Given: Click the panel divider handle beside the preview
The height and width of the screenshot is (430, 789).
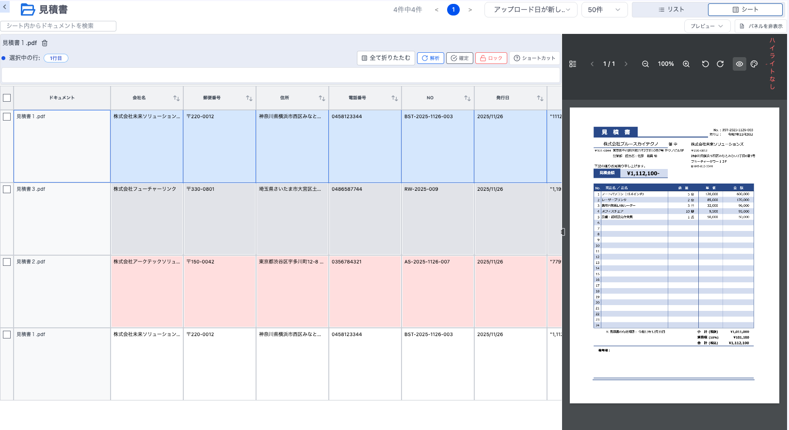Looking at the screenshot, I should 563,232.
